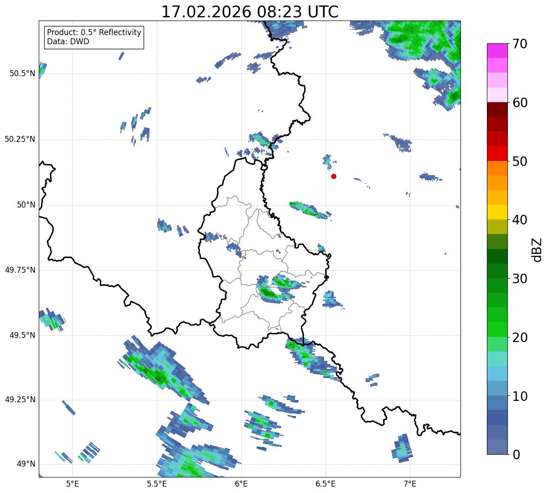548x493 pixels.
Task: Click the 49.25°N latitude label
Action: point(20,400)
